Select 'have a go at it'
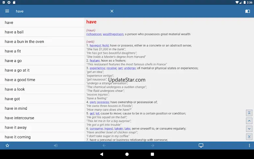 point(42,70)
